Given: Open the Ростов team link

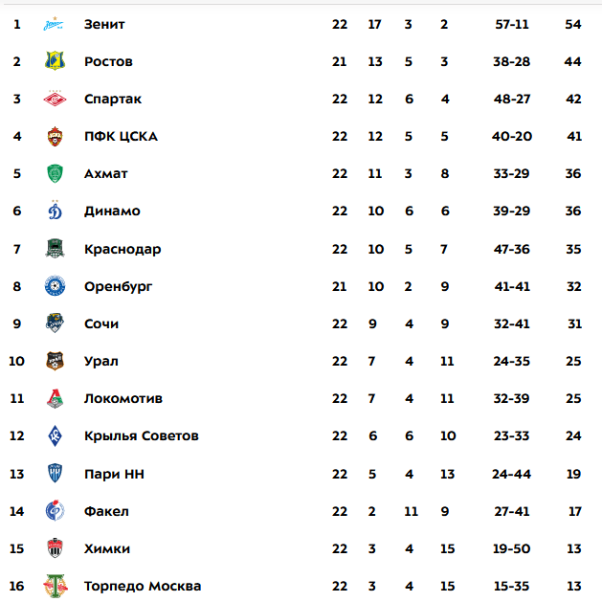Looking at the screenshot, I should point(108,62).
